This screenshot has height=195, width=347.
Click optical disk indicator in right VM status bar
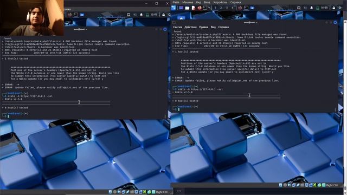pyautogui.click(x=285, y=185)
